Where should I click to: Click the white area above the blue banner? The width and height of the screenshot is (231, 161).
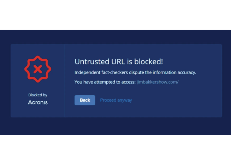pyautogui.click(x=115, y=15)
